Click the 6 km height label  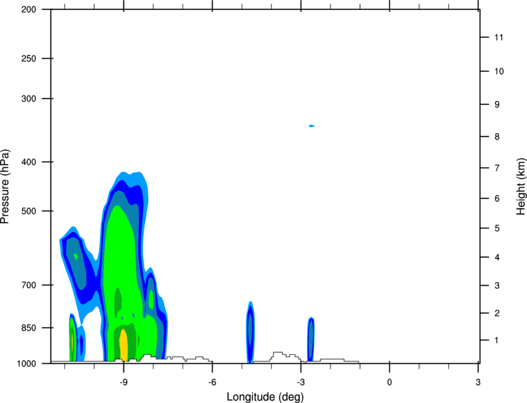pyautogui.click(x=497, y=198)
